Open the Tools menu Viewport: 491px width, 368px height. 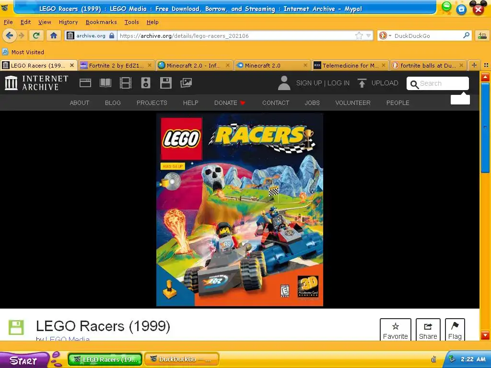[131, 22]
